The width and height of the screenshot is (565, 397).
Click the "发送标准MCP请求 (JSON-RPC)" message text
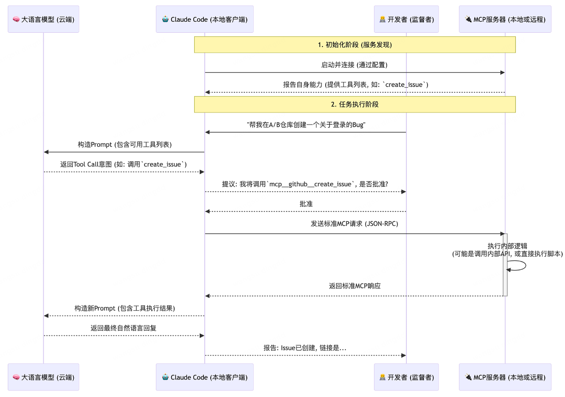354,224
